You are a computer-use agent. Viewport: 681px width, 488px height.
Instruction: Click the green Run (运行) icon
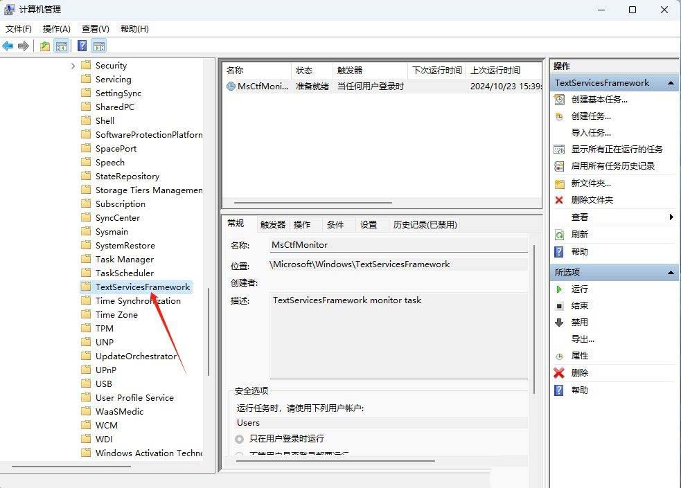(x=559, y=289)
